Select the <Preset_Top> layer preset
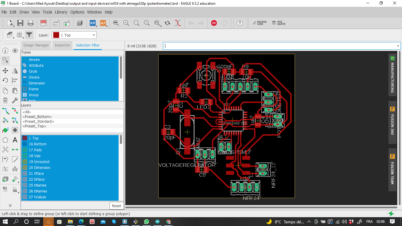This screenshot has height=226, width=402. pyautogui.click(x=34, y=126)
